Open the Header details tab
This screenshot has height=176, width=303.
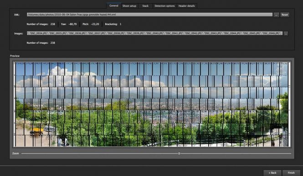186,6
